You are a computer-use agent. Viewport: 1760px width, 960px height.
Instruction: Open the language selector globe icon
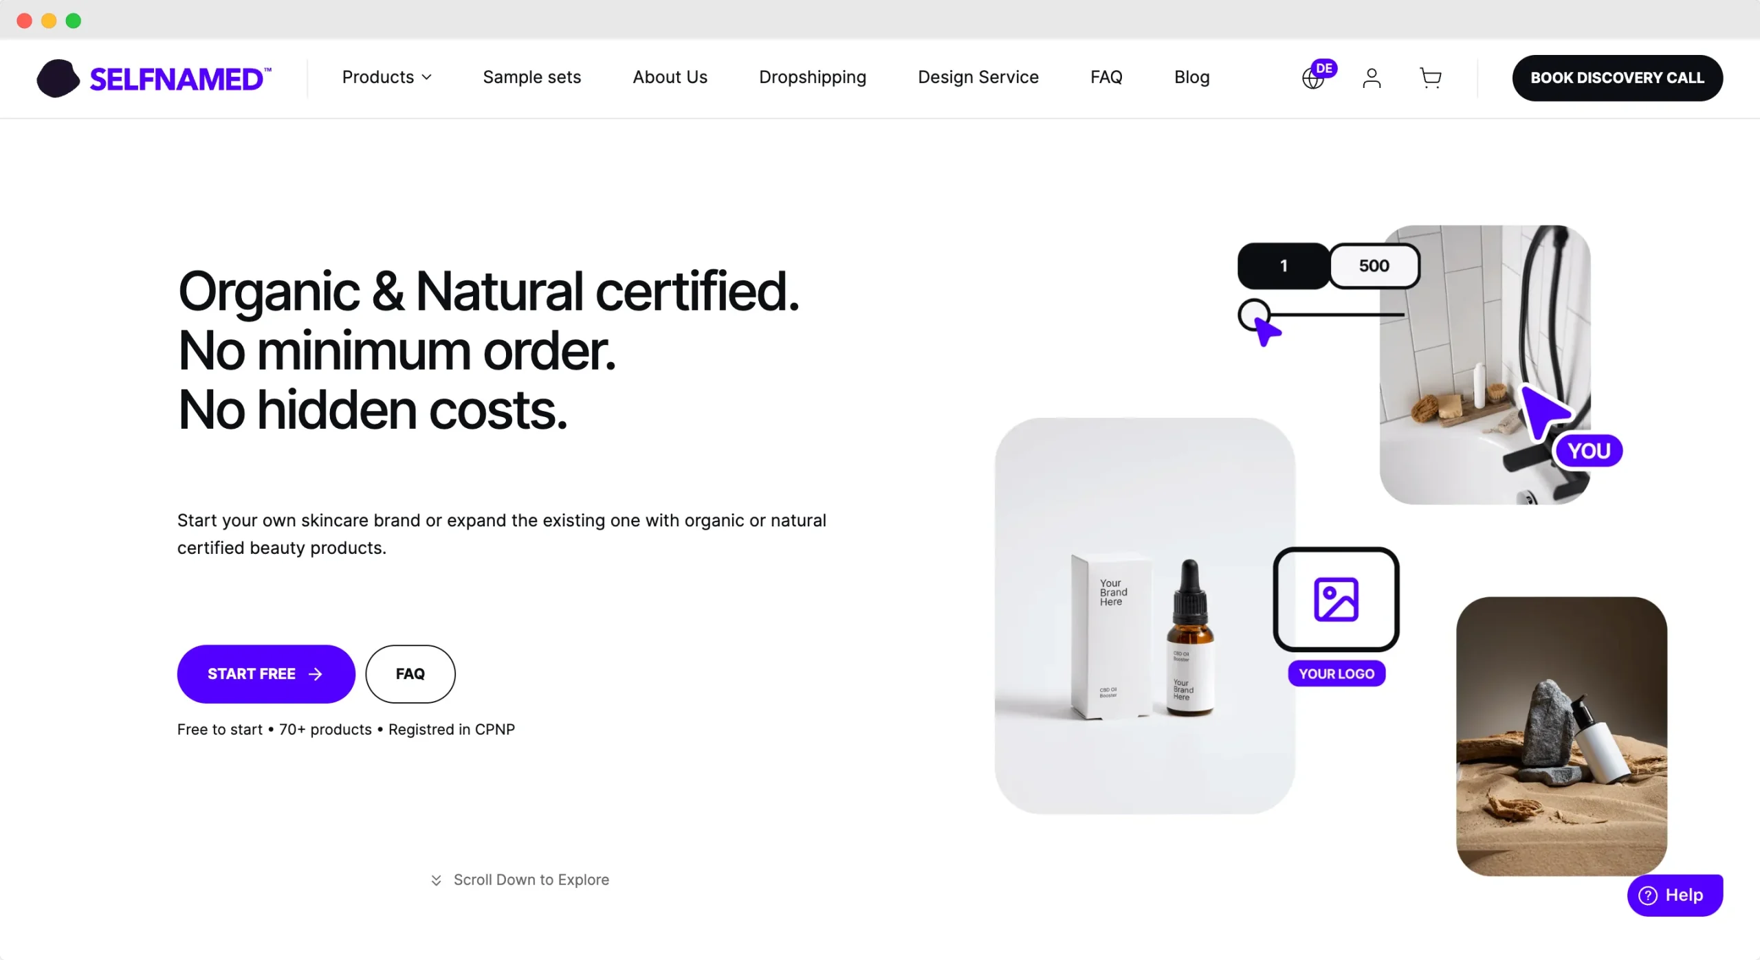[x=1312, y=80]
